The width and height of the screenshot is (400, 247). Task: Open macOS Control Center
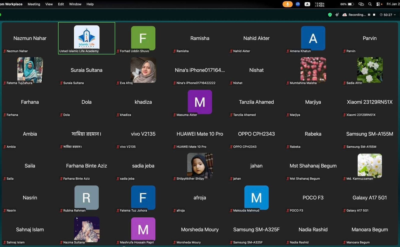pos(378,4)
